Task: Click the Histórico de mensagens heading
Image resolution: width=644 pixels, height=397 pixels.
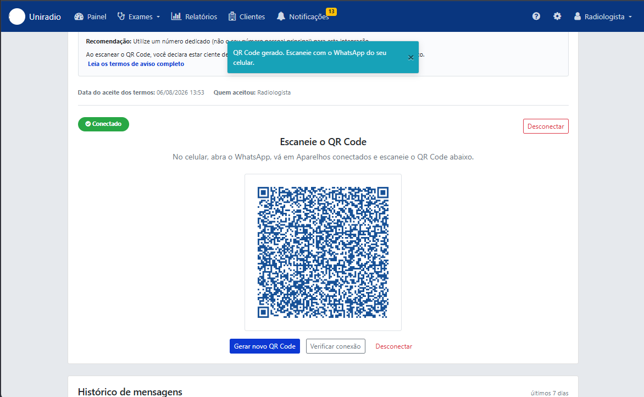Action: pos(130,392)
